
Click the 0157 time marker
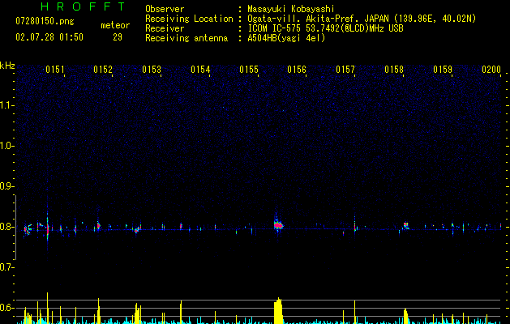pyautogui.click(x=345, y=70)
